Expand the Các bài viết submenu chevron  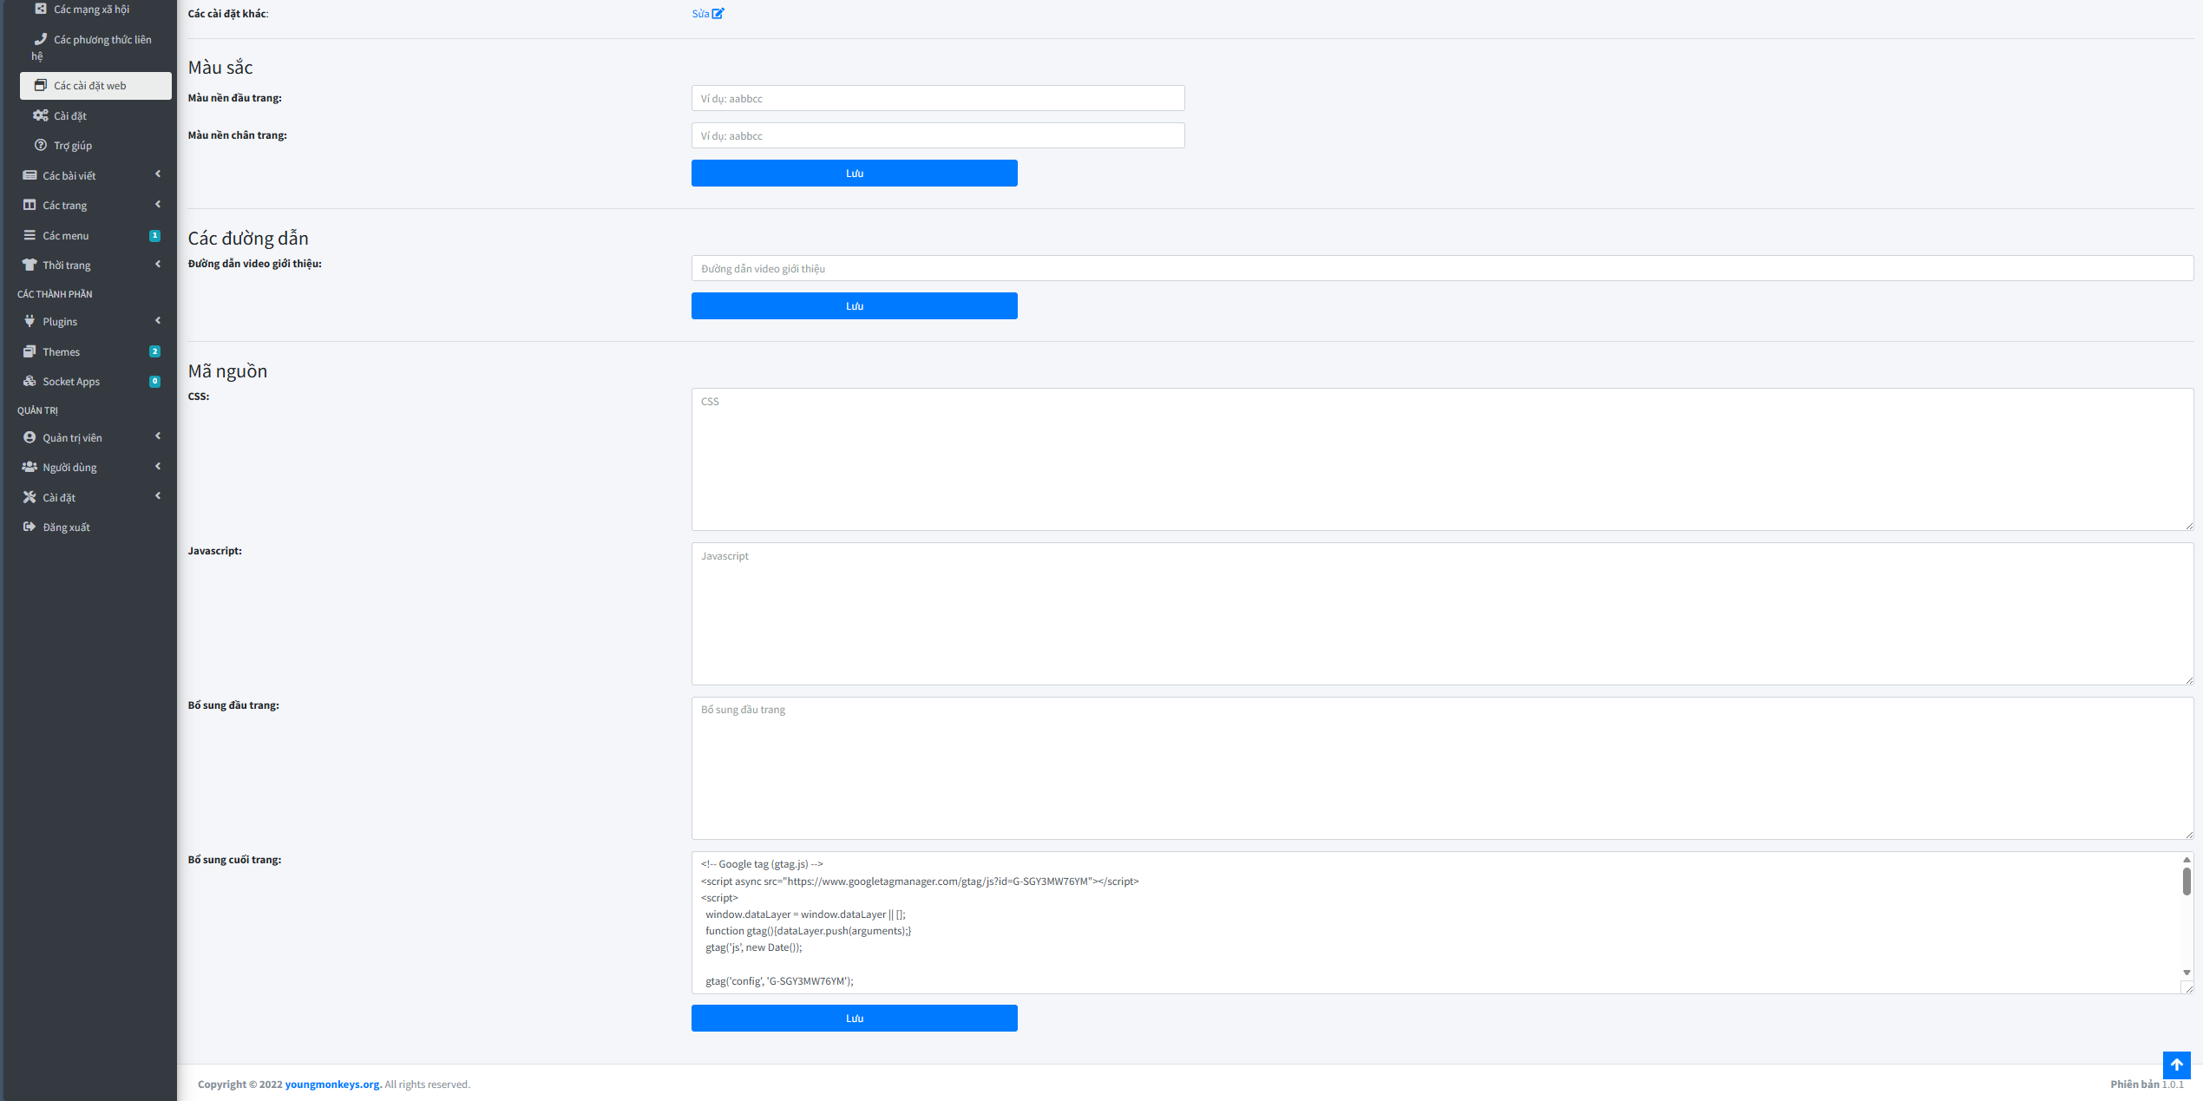point(158,174)
